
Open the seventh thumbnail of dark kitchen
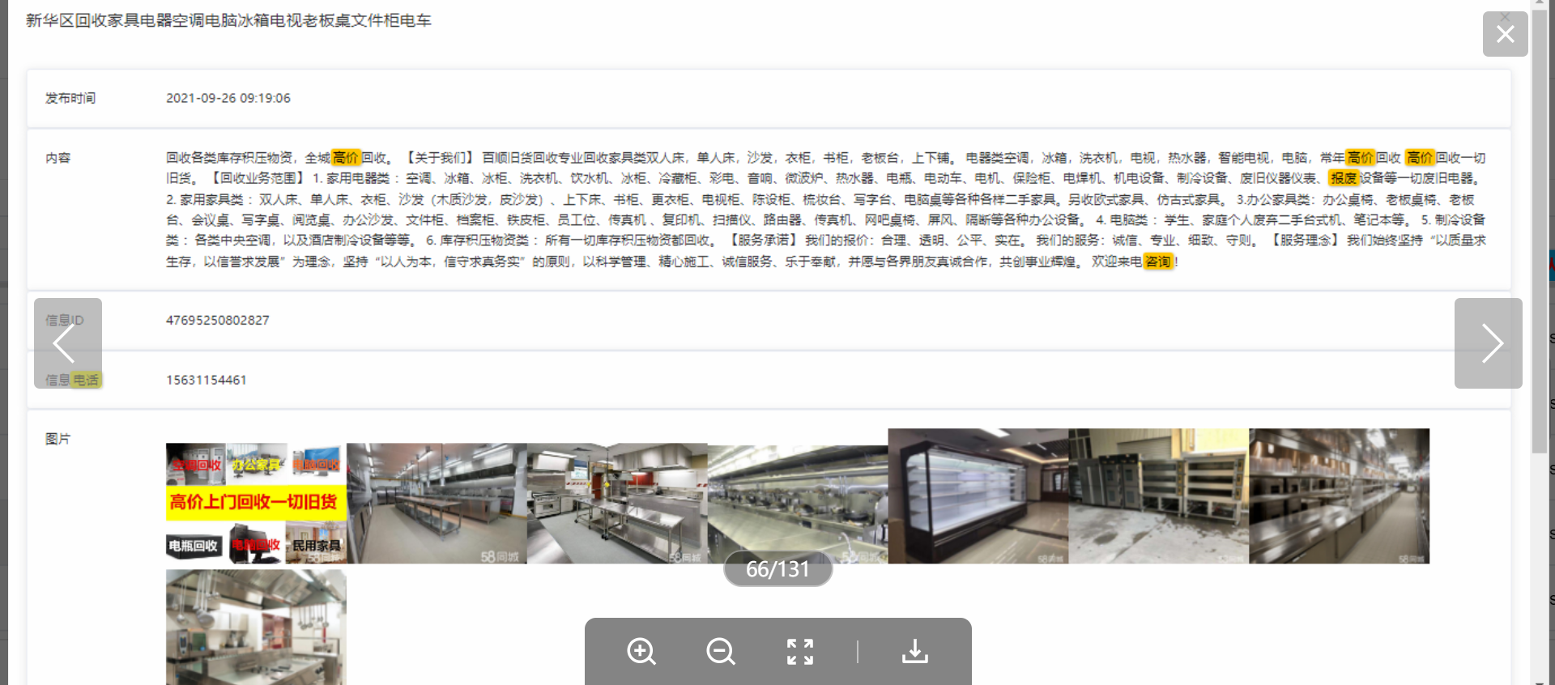[x=1340, y=496]
